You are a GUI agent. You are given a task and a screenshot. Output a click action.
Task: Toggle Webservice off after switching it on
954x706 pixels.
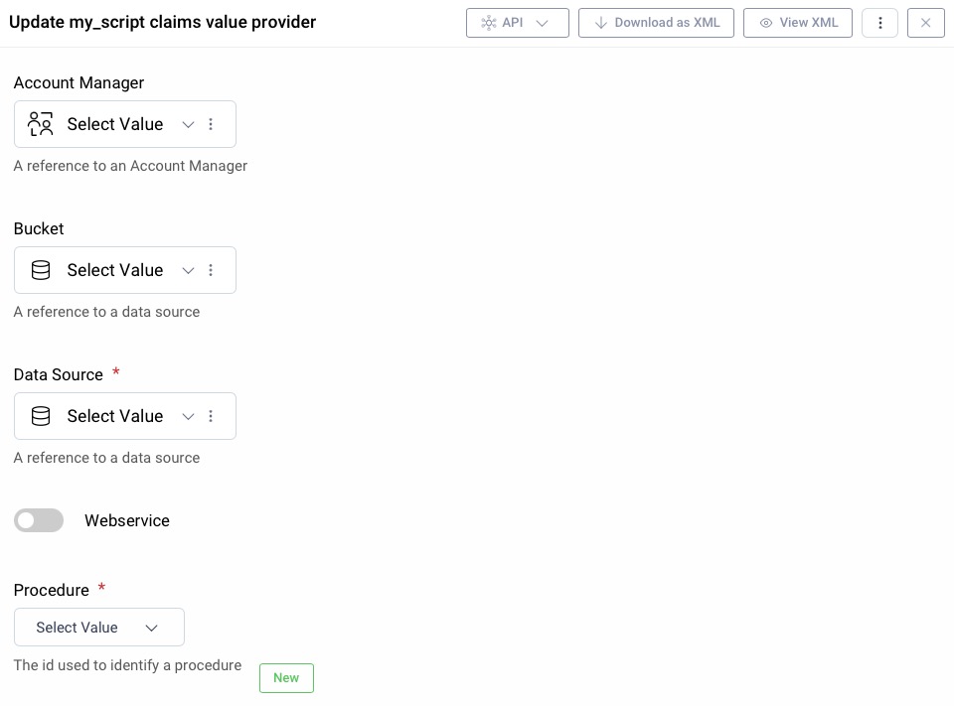click(39, 520)
